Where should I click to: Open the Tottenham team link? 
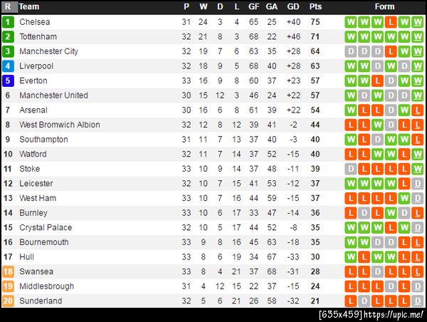38,37
